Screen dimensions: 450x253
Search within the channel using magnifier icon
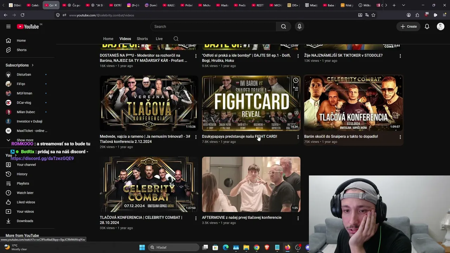point(176,39)
